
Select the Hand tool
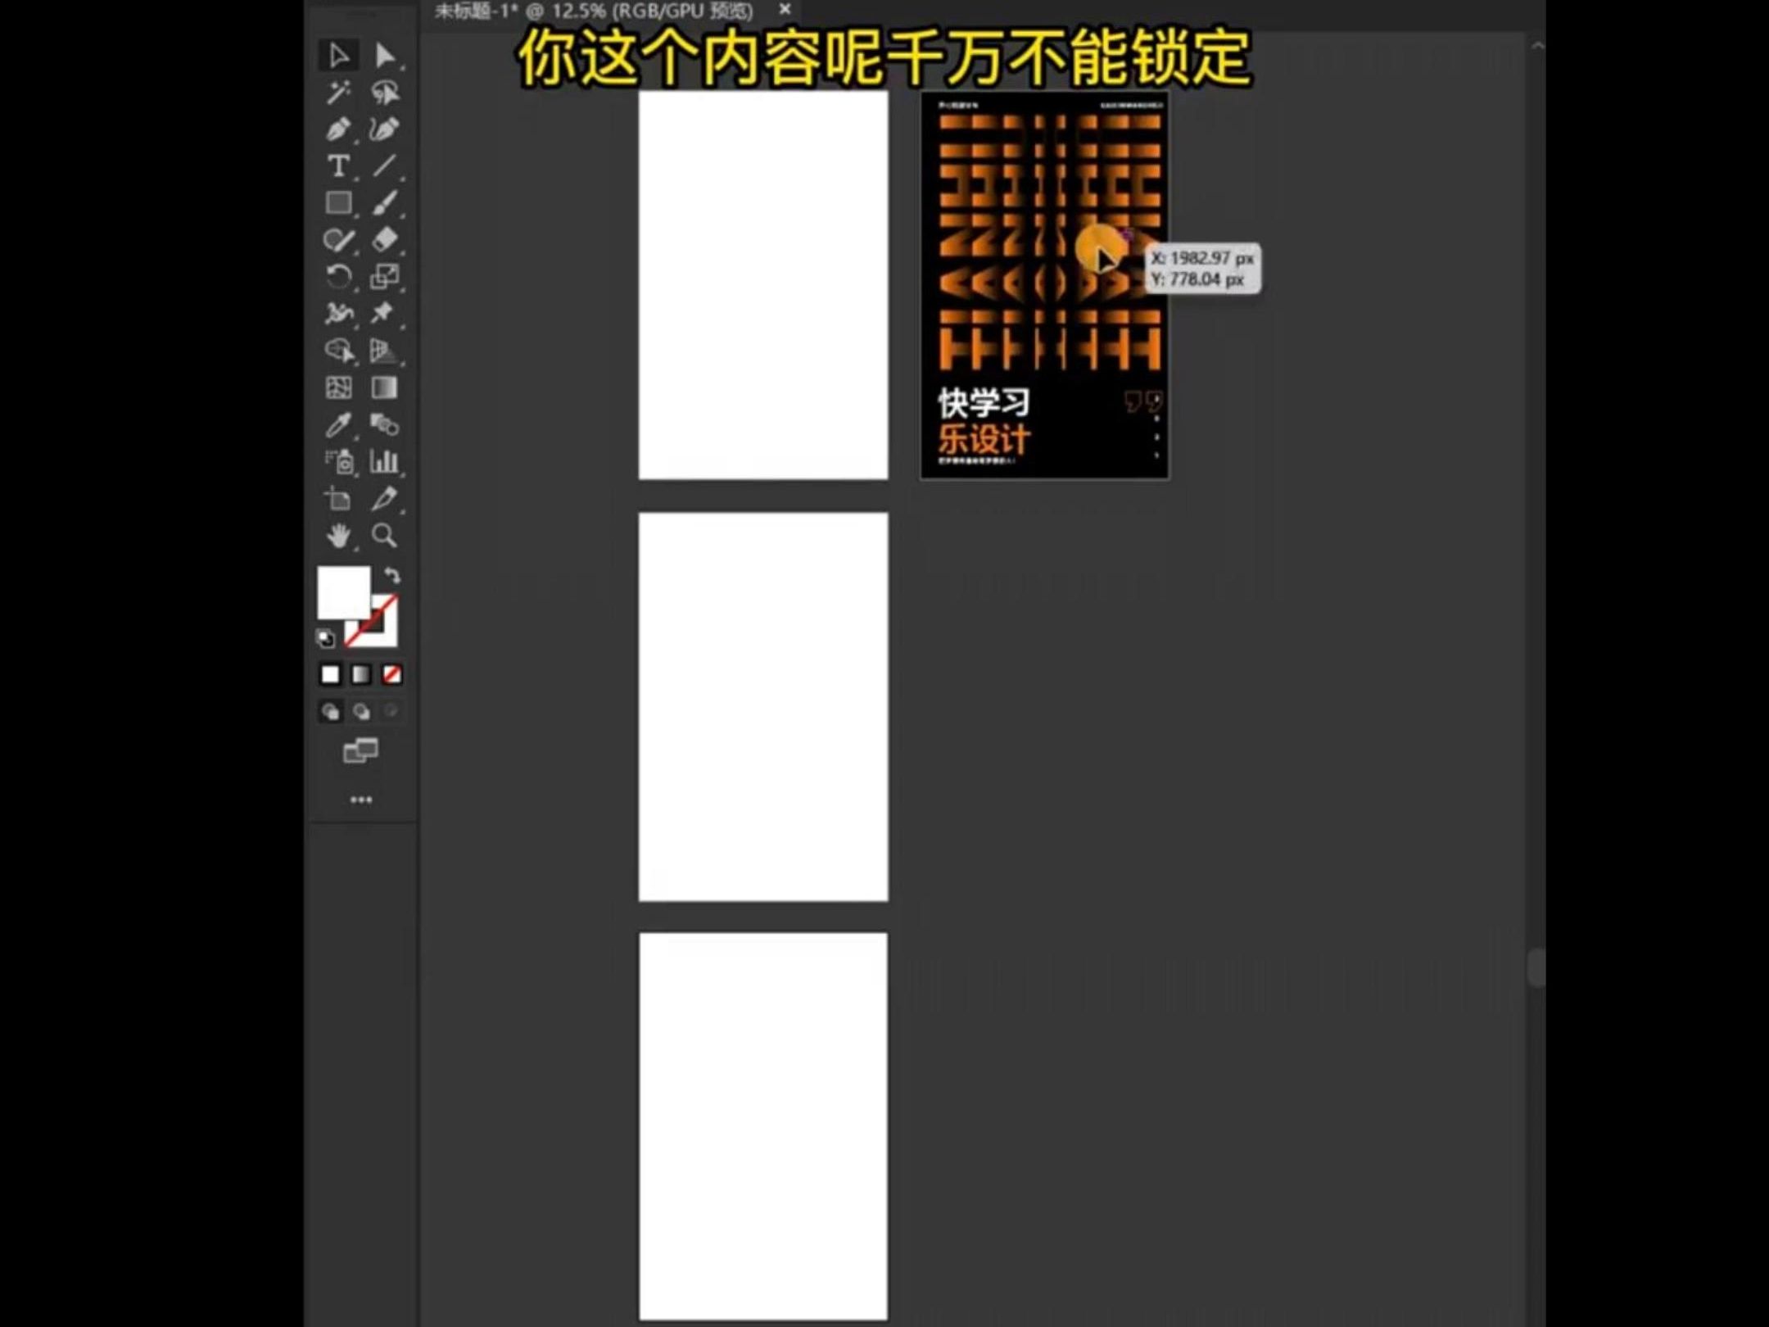click(338, 537)
